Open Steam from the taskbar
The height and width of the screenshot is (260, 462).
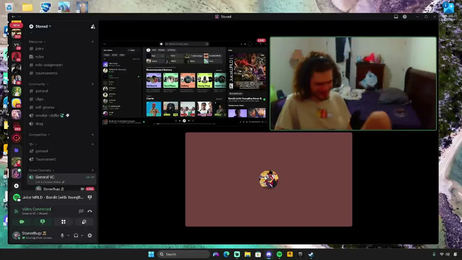(311, 254)
